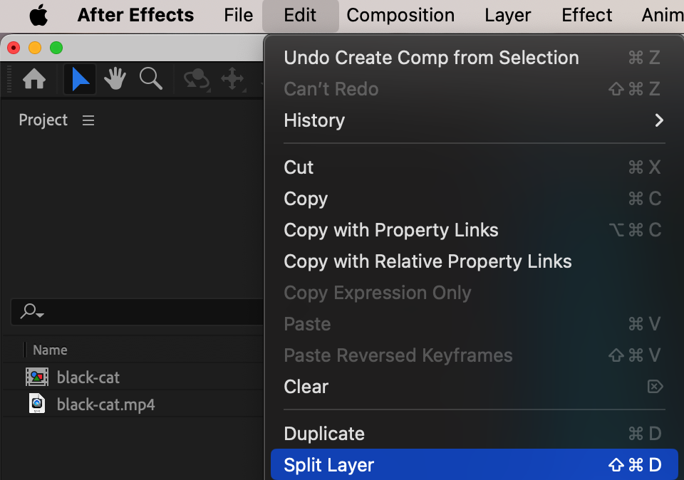Viewport: 684px width, 480px height.
Task: Select the Selection arrow tool
Action: (80, 79)
